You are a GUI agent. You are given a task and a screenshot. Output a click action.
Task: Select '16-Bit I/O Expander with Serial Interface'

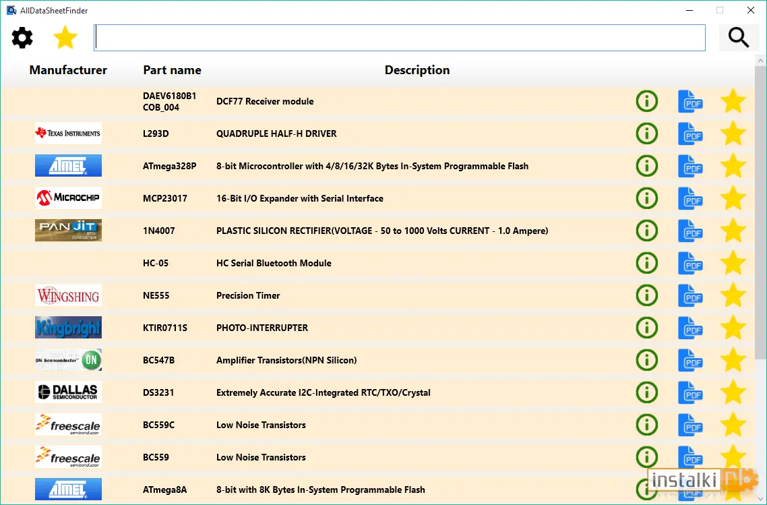[x=300, y=198]
